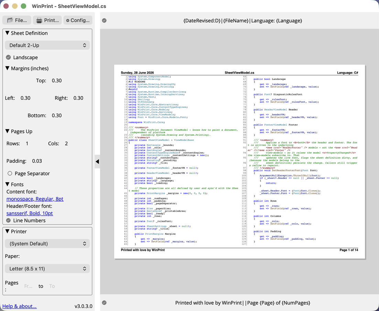
Task: Open the Config... settings button
Action: pyautogui.click(x=78, y=20)
